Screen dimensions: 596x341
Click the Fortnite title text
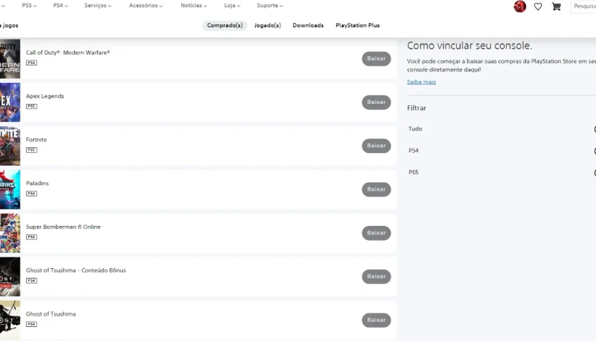pyautogui.click(x=37, y=140)
